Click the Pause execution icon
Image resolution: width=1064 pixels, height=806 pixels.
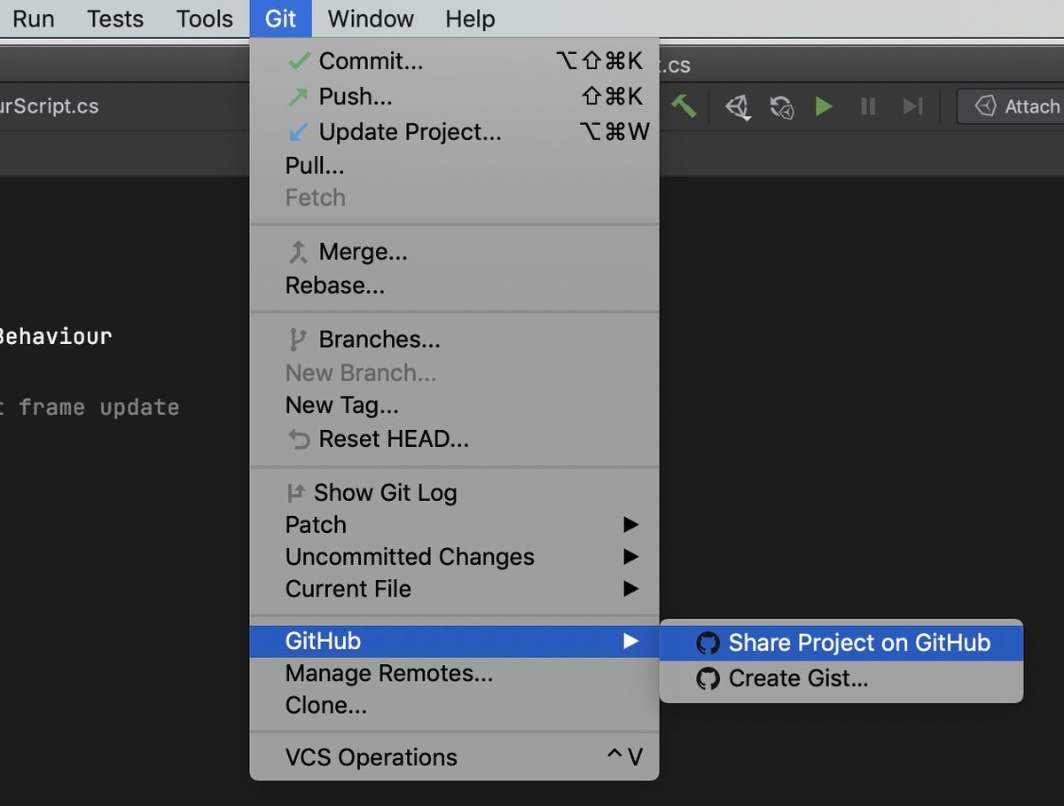pyautogui.click(x=868, y=106)
